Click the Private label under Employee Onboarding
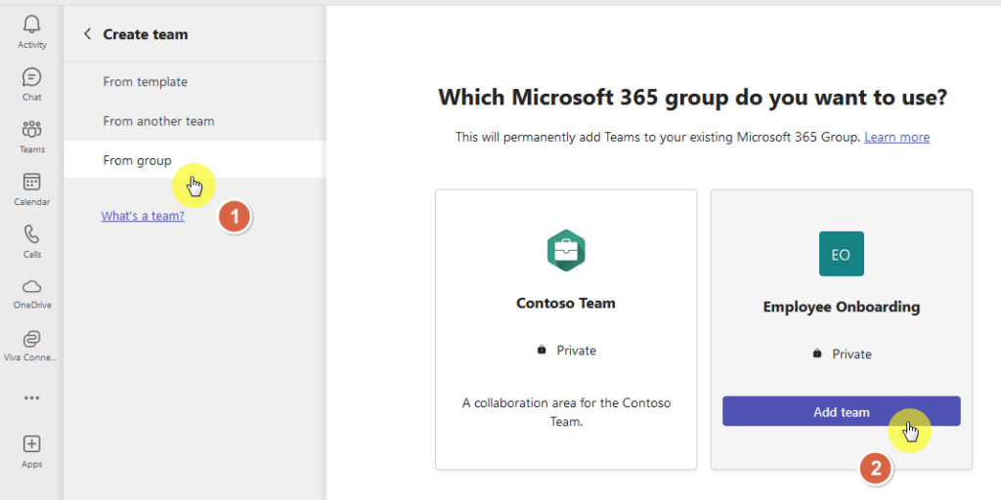The width and height of the screenshot is (1001, 500). point(851,354)
